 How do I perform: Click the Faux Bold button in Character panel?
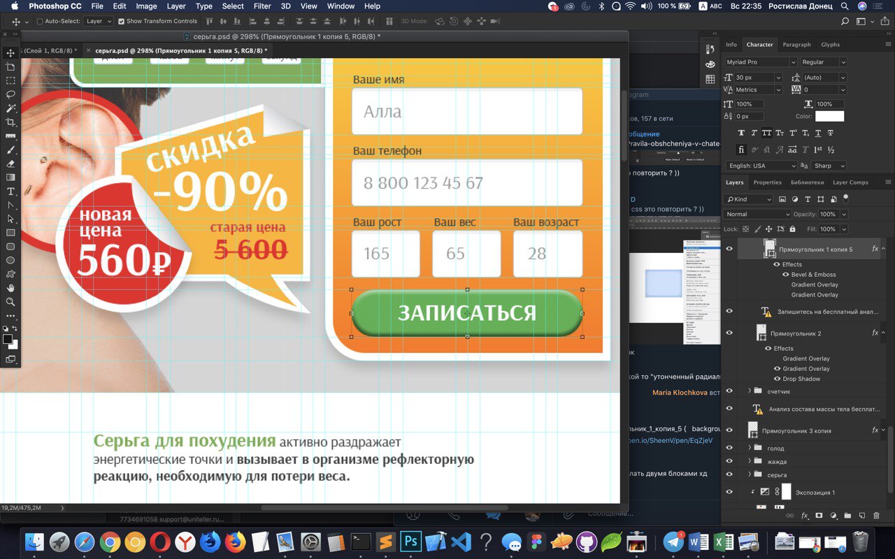coord(742,133)
